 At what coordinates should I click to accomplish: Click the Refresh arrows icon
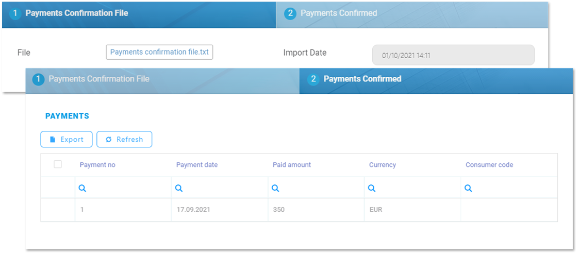coord(108,140)
